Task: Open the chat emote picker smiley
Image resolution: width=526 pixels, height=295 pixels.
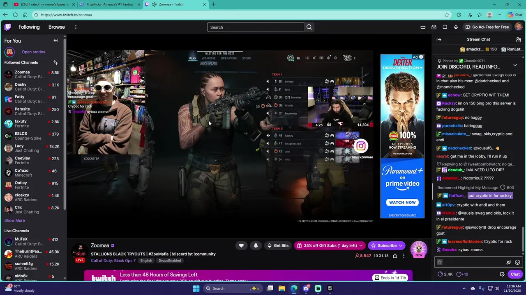Action: click(x=517, y=262)
